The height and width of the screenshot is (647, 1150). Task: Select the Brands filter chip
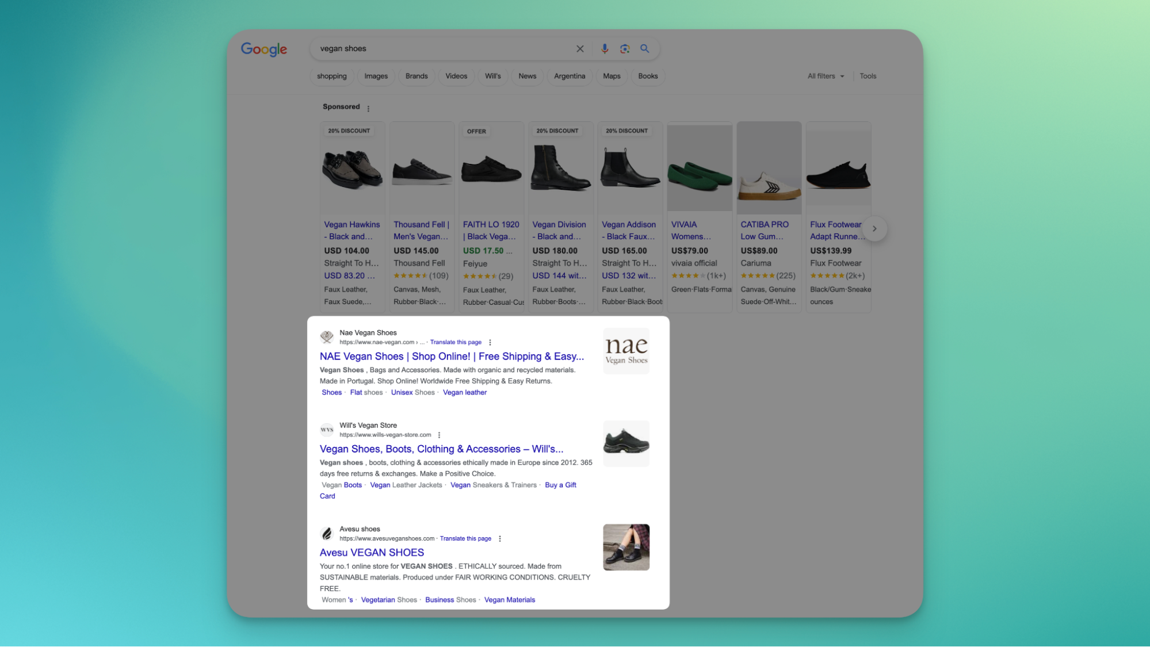point(417,76)
